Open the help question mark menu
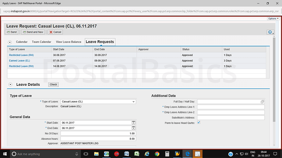The height and width of the screenshot is (158, 282). pyautogui.click(x=270, y=32)
